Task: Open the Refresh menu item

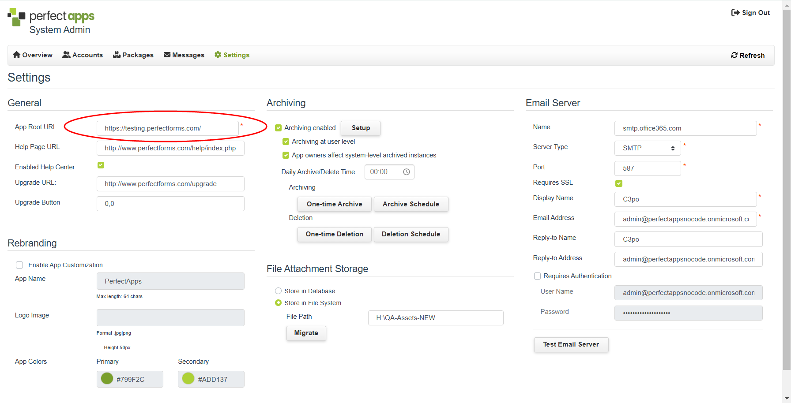Action: coord(748,55)
